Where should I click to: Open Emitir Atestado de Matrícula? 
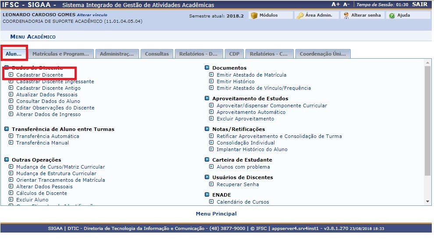(251, 75)
